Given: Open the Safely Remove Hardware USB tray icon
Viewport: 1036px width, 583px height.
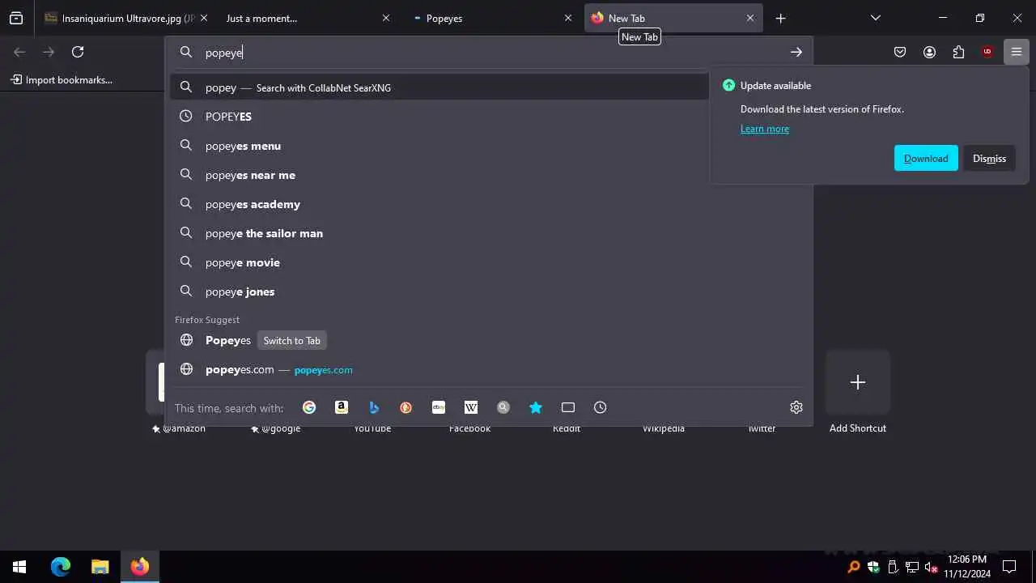Looking at the screenshot, I should click(893, 567).
